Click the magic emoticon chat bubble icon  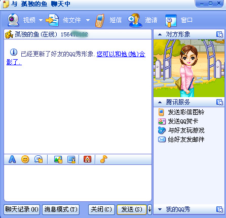pos(39,159)
